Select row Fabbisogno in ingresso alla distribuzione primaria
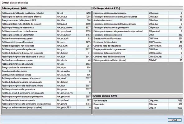 [46, 85]
